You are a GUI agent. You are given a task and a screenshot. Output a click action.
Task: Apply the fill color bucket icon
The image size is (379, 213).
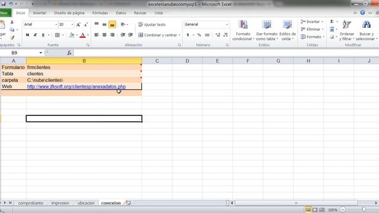tap(72, 35)
